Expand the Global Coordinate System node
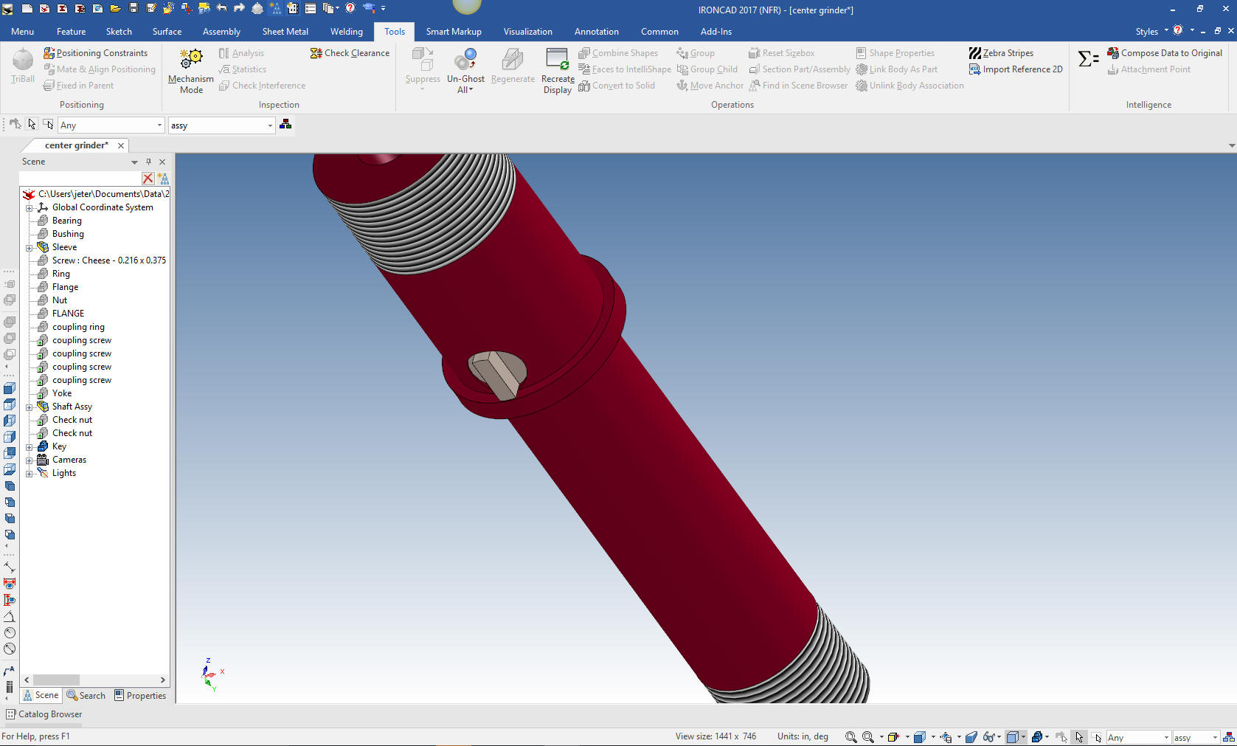Viewport: 1237px width, 746px height. [x=30, y=208]
